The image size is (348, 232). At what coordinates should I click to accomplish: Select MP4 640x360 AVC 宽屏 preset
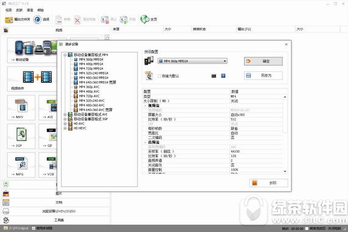click(96, 110)
